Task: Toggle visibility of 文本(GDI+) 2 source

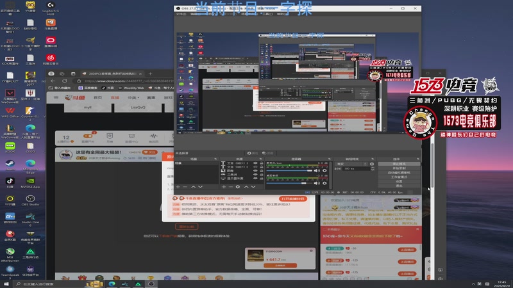Action: tap(255, 167)
